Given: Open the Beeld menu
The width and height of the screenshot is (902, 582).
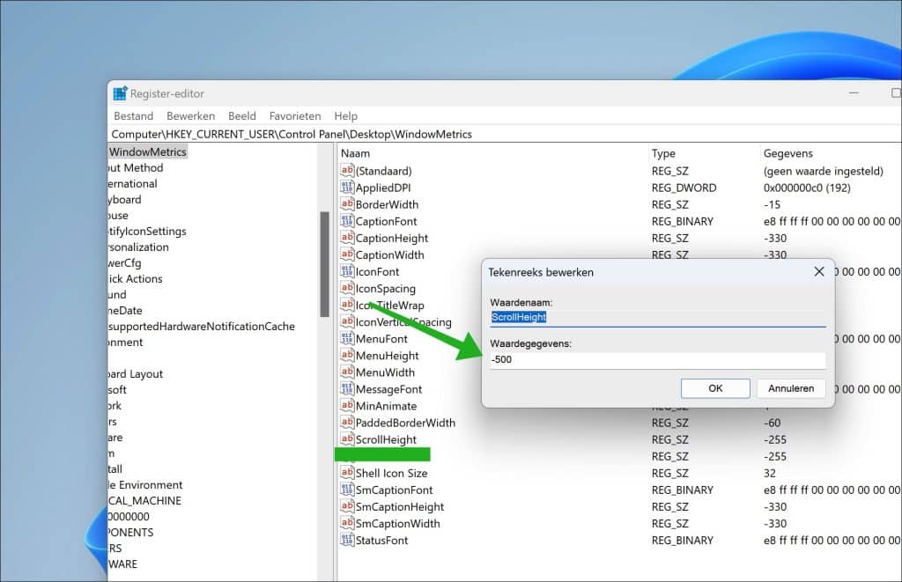Looking at the screenshot, I should 241,116.
